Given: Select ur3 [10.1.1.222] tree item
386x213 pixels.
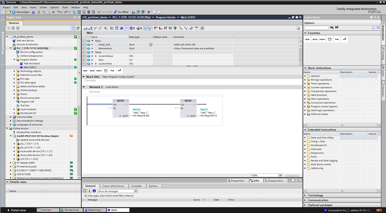Looking at the screenshot, I should [29, 159].
